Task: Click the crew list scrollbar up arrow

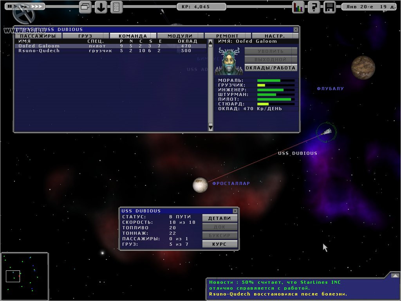Action: coord(210,43)
